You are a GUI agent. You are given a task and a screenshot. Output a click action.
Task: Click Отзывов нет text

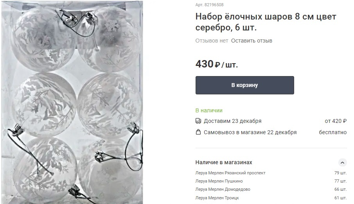(x=212, y=41)
